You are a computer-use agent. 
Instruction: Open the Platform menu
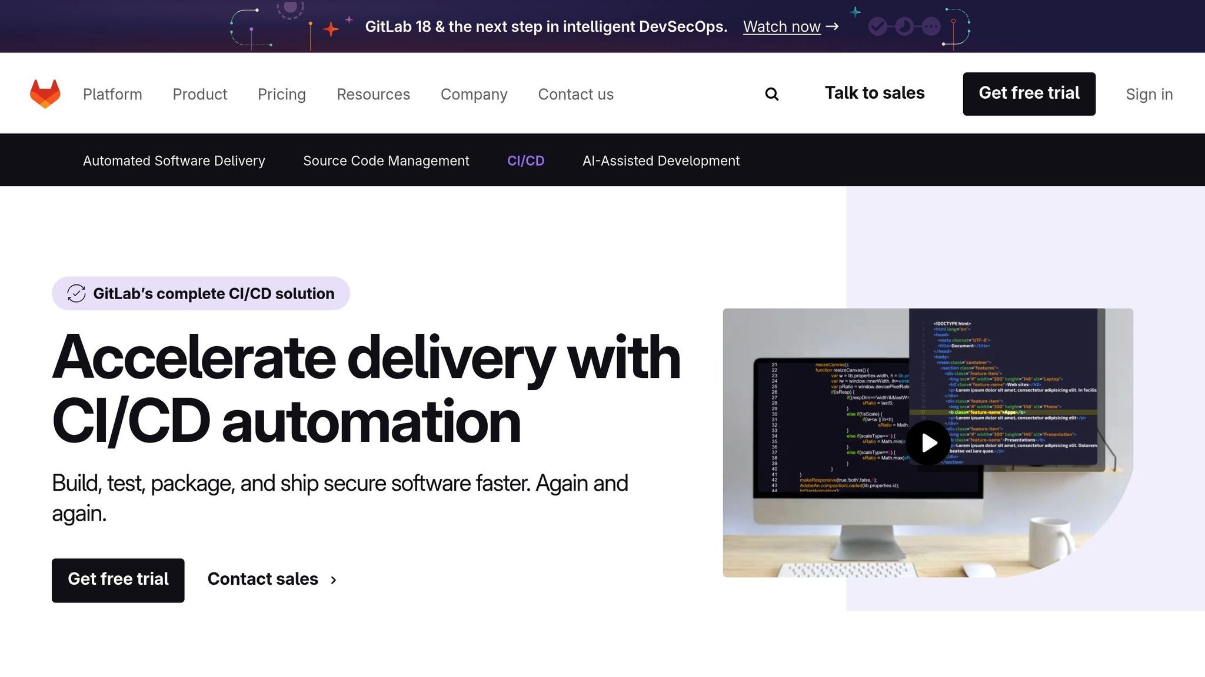click(112, 94)
